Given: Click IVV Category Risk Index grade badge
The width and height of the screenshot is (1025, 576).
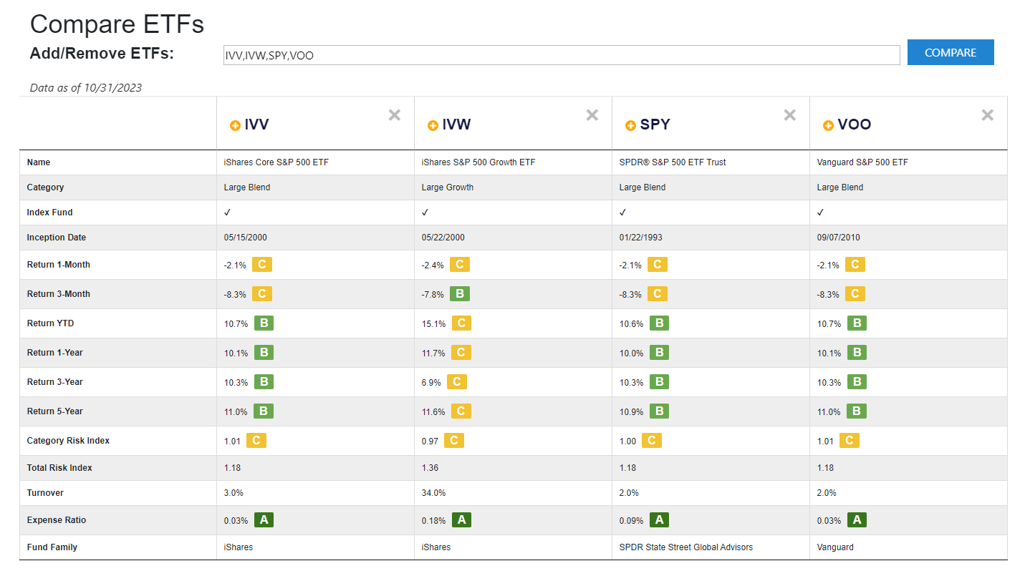Looking at the screenshot, I should [x=256, y=441].
